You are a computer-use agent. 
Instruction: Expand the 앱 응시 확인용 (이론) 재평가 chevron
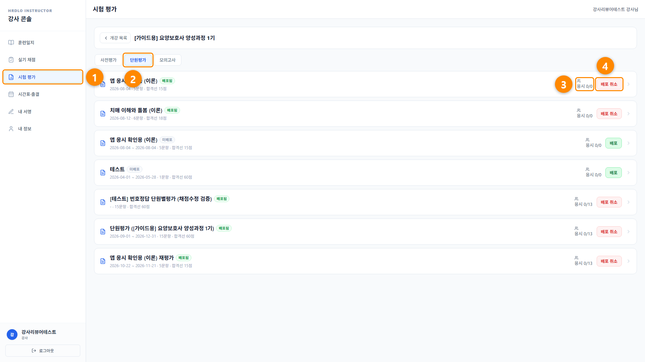(x=629, y=261)
